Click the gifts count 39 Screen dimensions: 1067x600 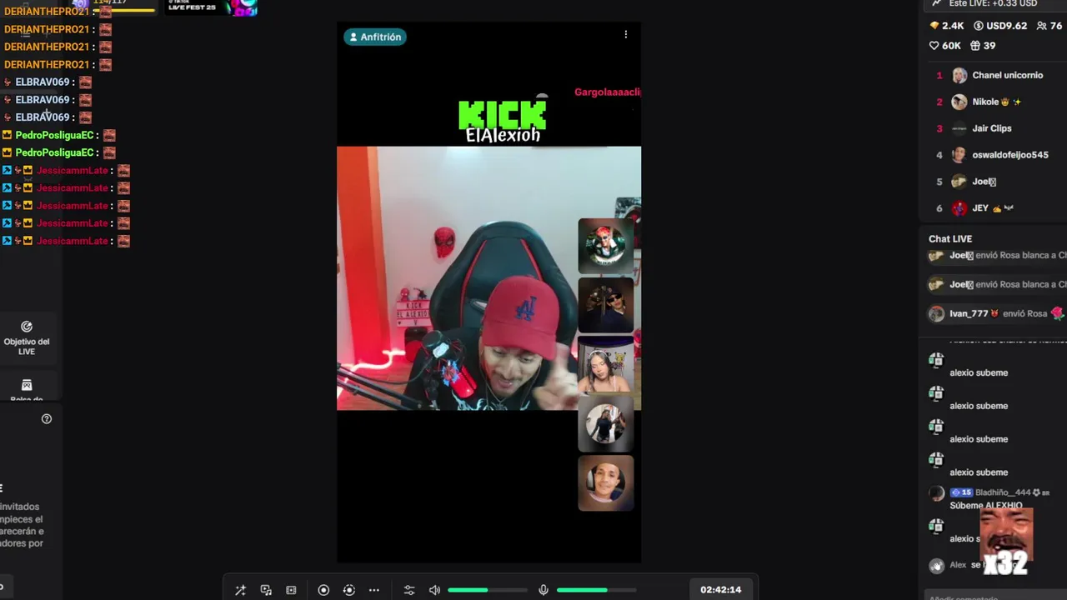pos(983,46)
